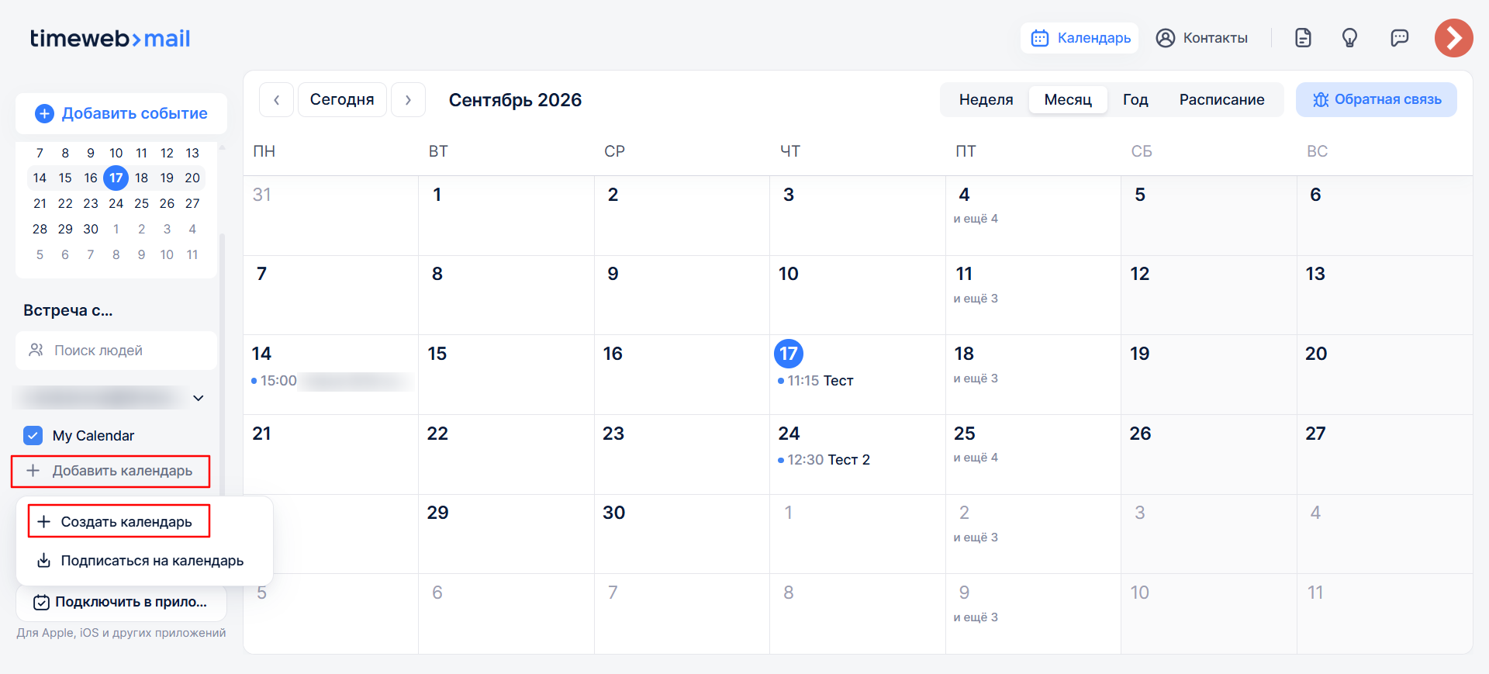Screen dimensions: 1489x674
Task: Expand the blurred account dropdown chevron
Action: [x=199, y=398]
